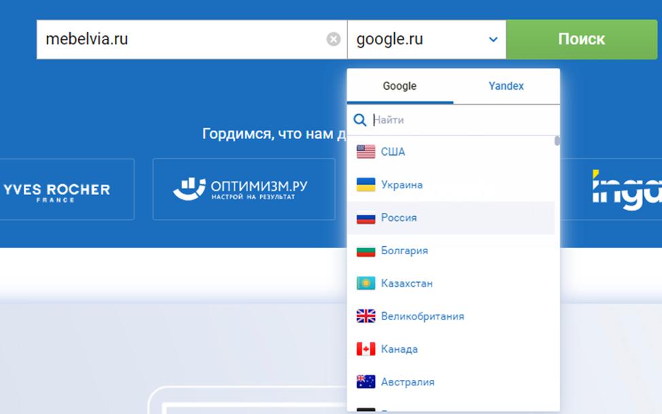662x414 pixels.
Task: Switch to the Google tab
Action: (400, 86)
